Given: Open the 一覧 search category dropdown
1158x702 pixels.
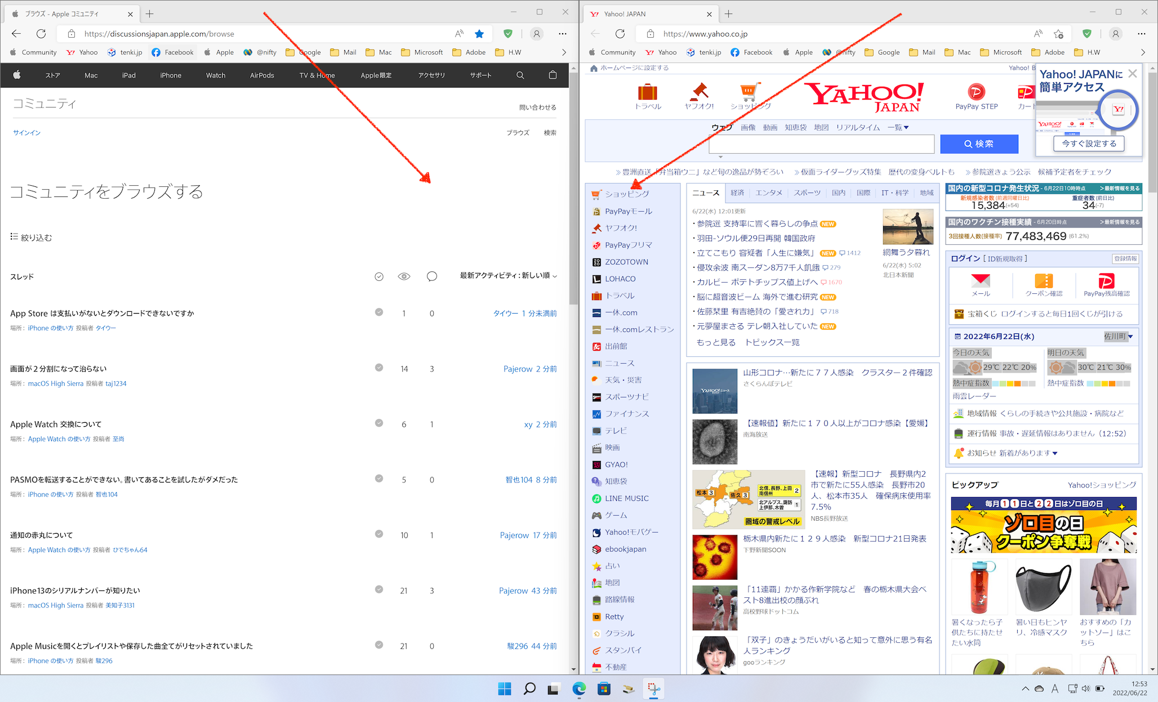Looking at the screenshot, I should coord(898,128).
